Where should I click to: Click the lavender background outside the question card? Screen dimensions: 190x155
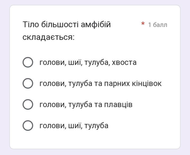[95, 2]
